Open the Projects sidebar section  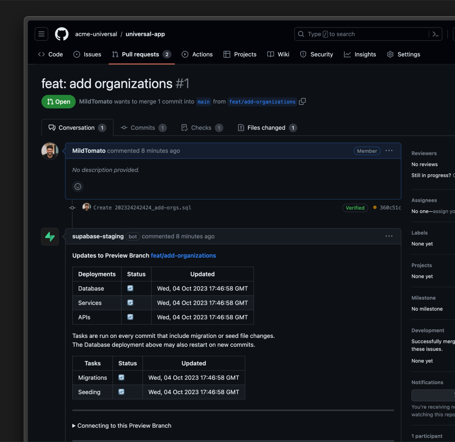[x=421, y=265]
